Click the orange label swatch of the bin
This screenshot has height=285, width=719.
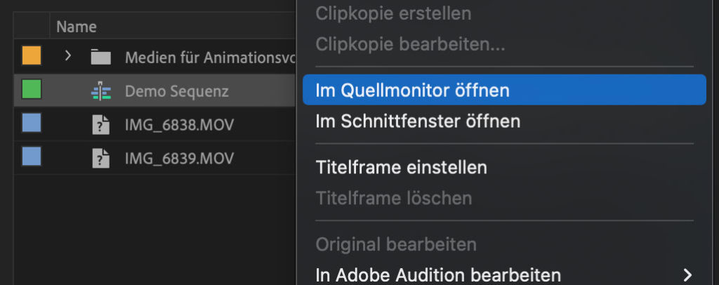tap(32, 55)
